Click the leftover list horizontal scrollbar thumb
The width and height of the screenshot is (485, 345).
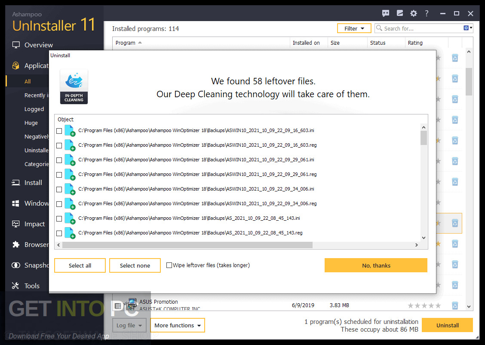click(x=187, y=245)
